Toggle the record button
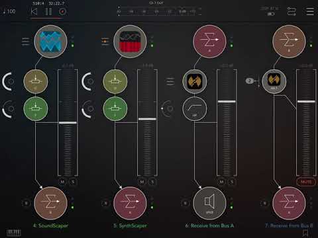Viewport: 318px width, 238px height. click(x=62, y=11)
